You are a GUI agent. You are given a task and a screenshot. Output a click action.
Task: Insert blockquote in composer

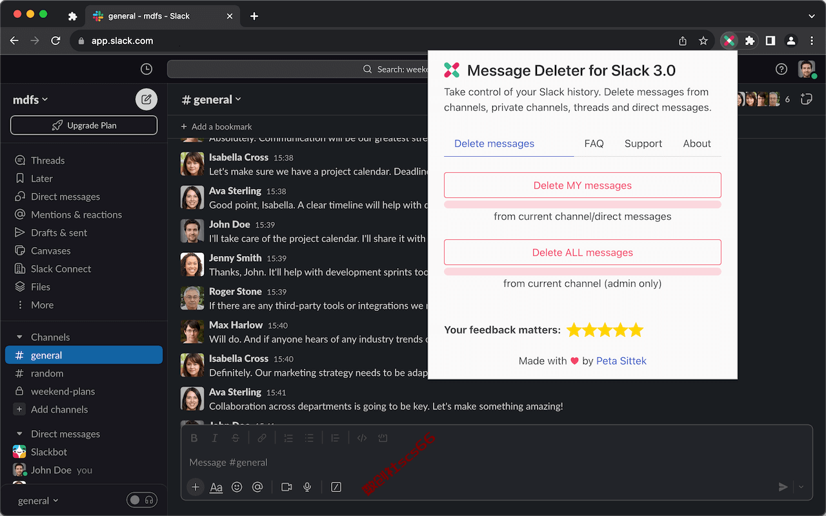336,438
